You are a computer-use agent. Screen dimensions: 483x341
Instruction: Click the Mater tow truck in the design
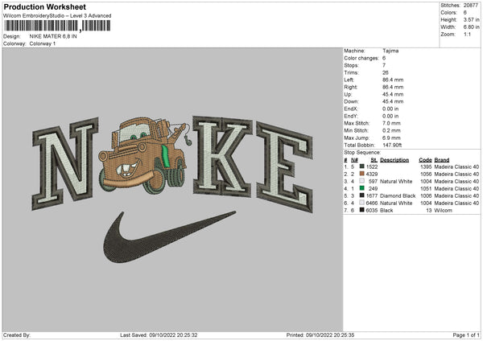(144, 155)
